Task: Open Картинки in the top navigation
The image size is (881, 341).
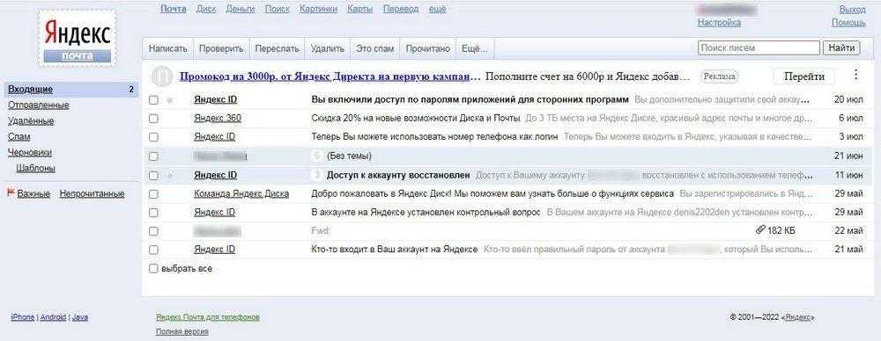Action: [x=319, y=9]
